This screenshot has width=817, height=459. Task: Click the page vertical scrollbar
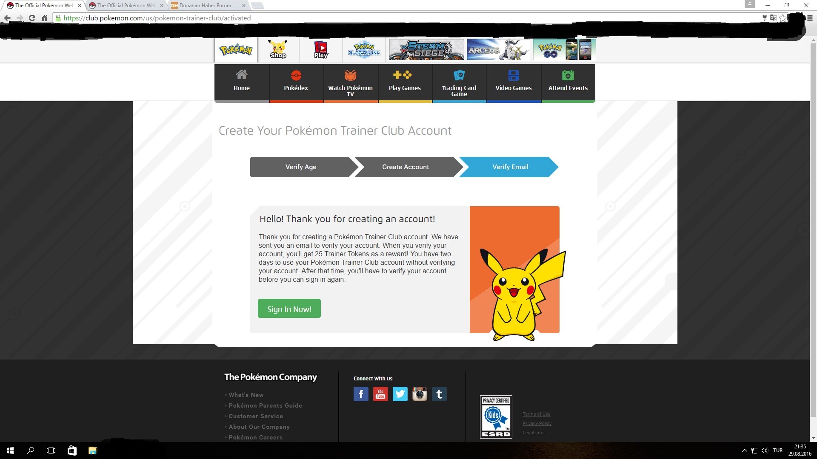point(813,229)
